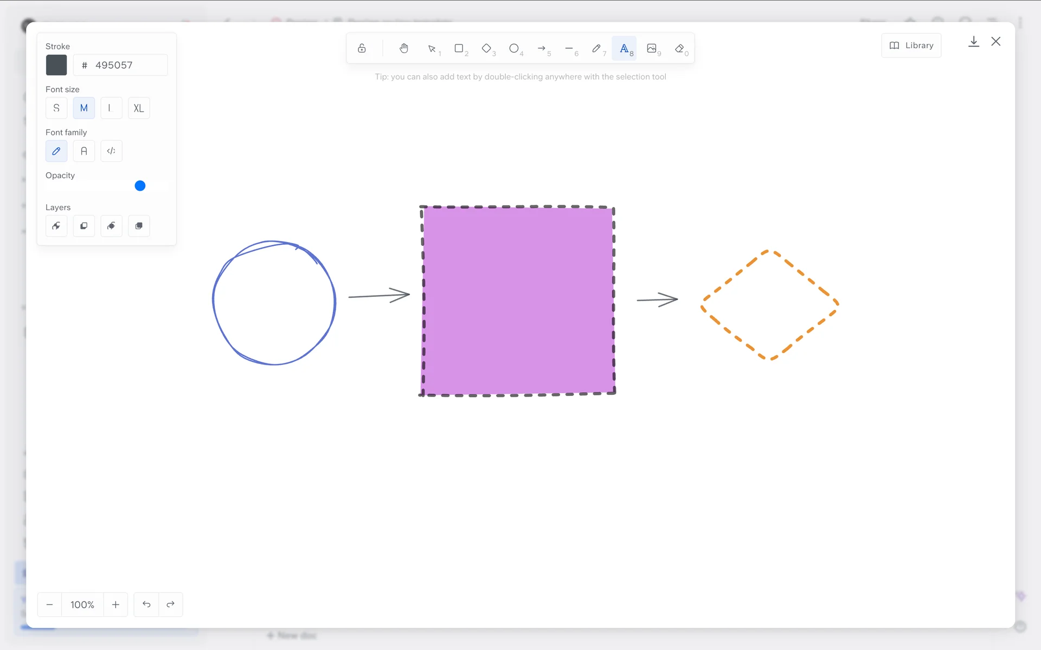Select the Eraser tool

pyautogui.click(x=679, y=49)
